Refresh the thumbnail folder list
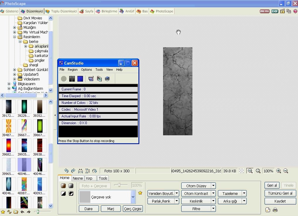Screen dimensions: 298x216 point(9,212)
